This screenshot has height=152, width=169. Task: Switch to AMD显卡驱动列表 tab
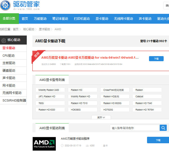[x=52, y=128]
